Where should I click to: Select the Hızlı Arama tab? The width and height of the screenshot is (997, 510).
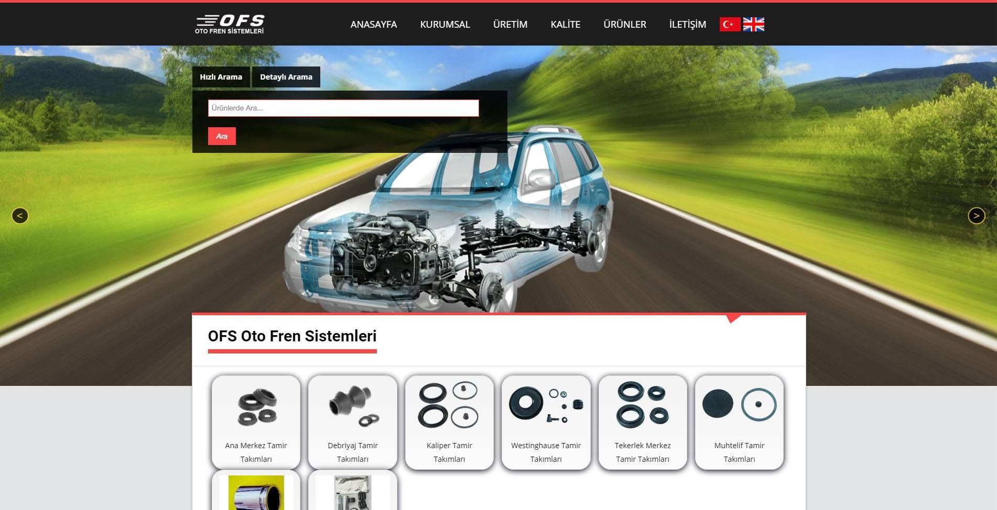[221, 77]
